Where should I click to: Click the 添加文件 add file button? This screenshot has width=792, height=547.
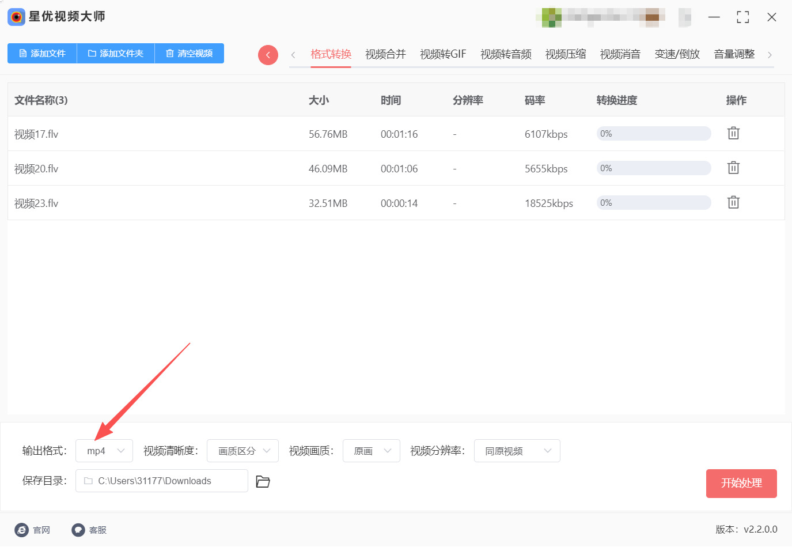pyautogui.click(x=42, y=53)
